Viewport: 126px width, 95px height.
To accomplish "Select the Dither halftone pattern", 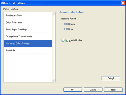I will pos(66,29).
